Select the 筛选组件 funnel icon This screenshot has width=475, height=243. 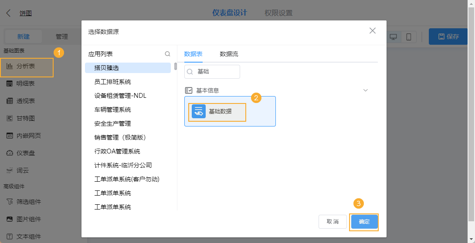click(x=10, y=202)
